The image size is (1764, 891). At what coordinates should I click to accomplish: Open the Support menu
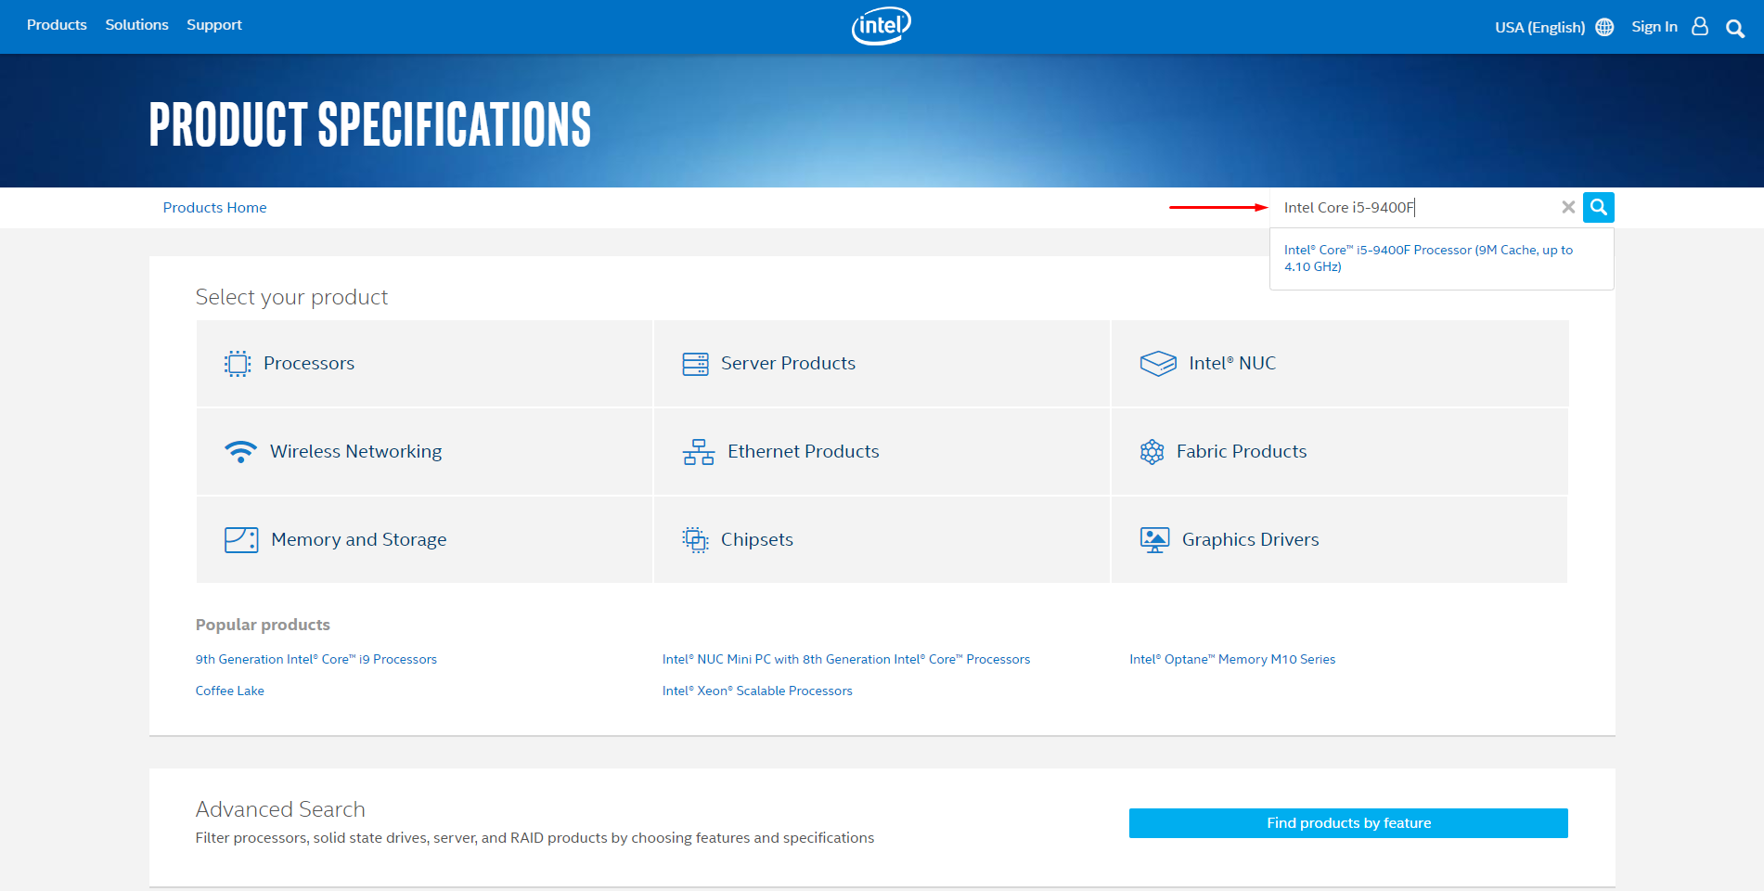[214, 25]
